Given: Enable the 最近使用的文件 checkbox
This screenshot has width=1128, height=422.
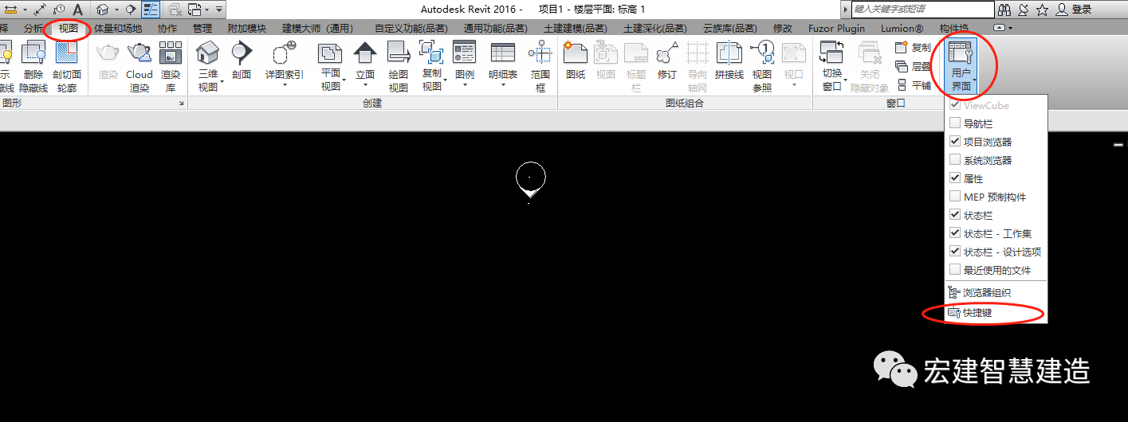Looking at the screenshot, I should pos(955,270).
